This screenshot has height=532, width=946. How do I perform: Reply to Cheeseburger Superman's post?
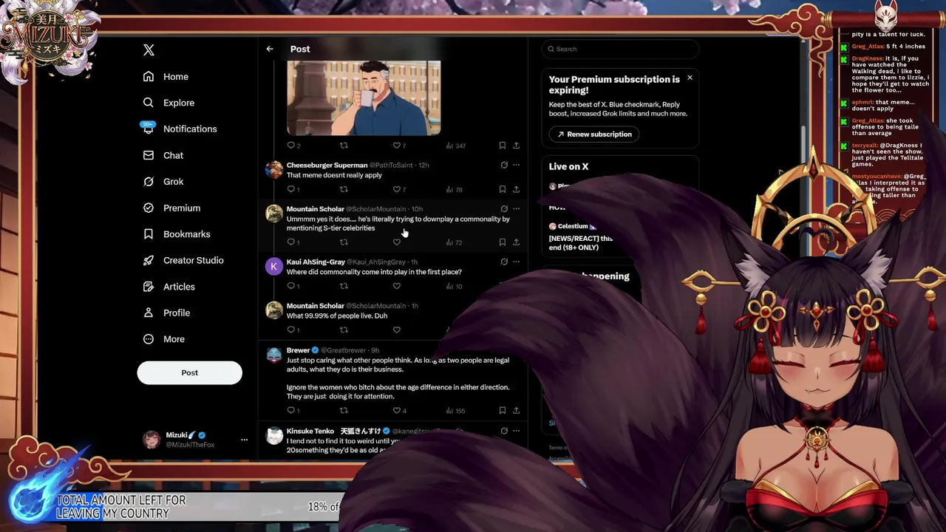pos(293,190)
